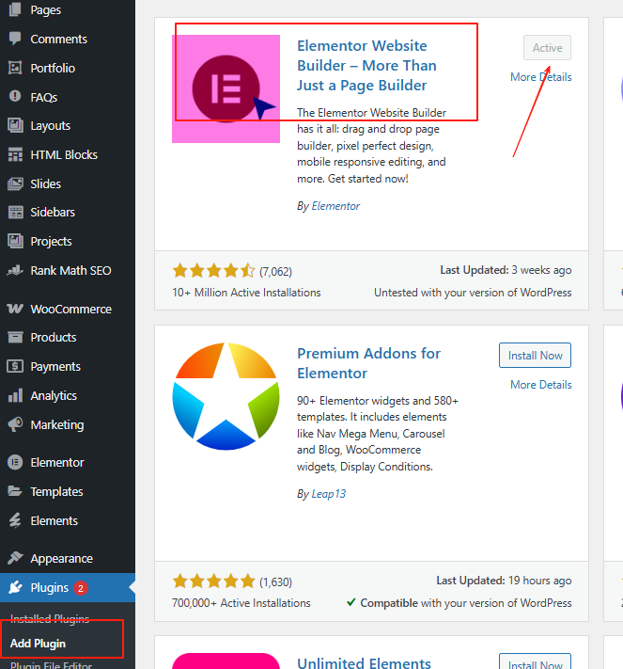The height and width of the screenshot is (669, 623).
Task: Open More Details for Premium Addons
Action: tap(541, 385)
